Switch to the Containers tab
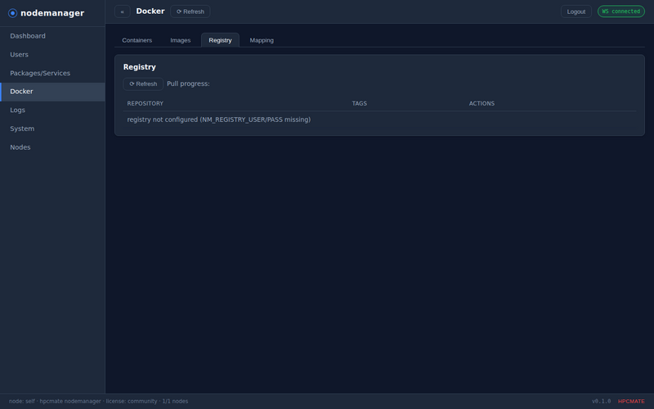The width and height of the screenshot is (654, 409). coord(137,40)
